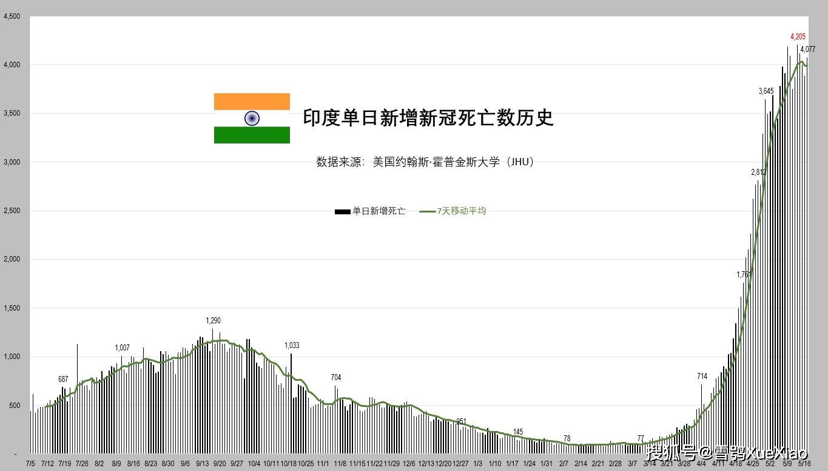This screenshot has height=471, width=828.
Task: Click the data label '714'
Action: pyautogui.click(x=702, y=377)
